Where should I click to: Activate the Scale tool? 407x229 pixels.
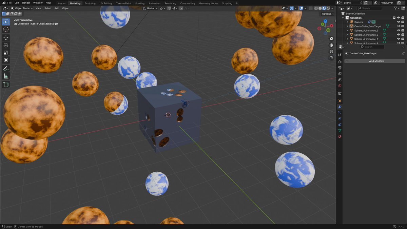coord(6,53)
